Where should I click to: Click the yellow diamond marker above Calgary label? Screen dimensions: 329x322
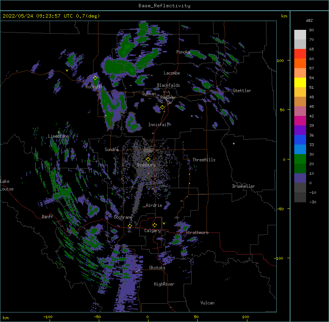click(x=155, y=225)
